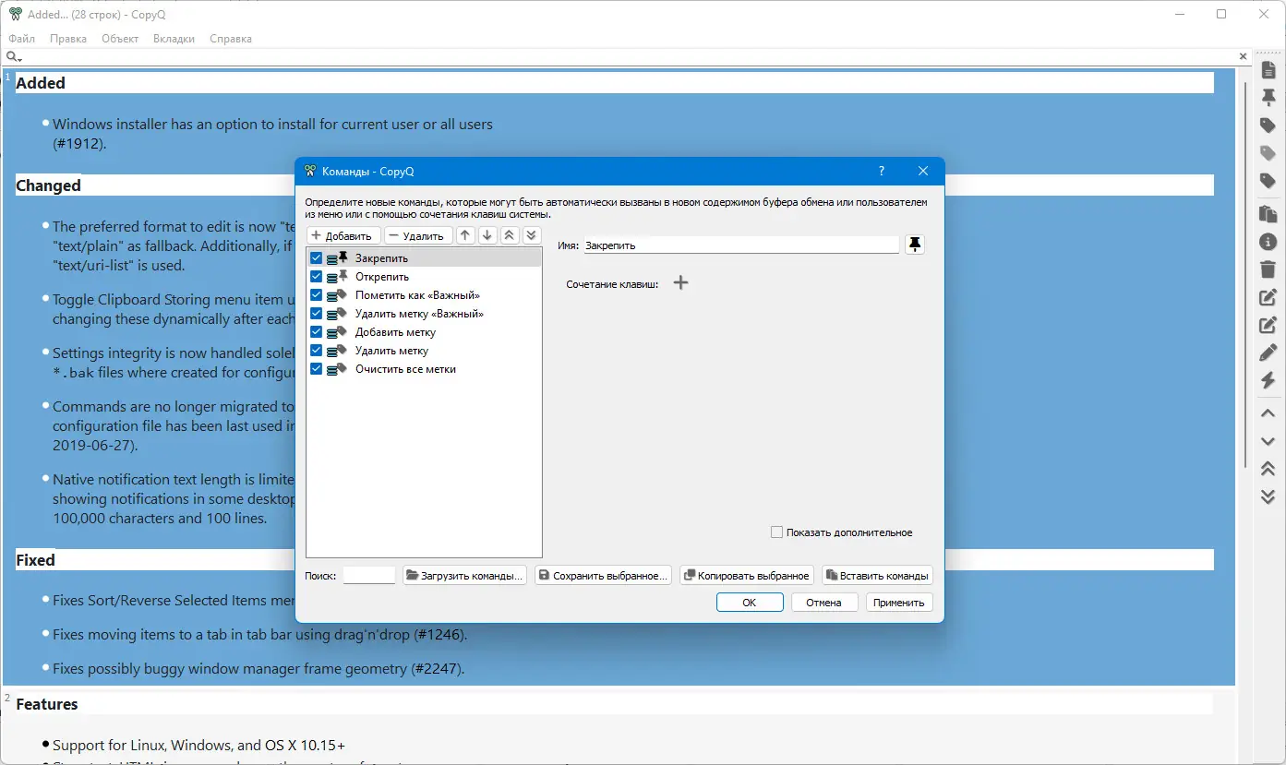
Task: Move command to top with double up arrow
Action: click(x=509, y=235)
